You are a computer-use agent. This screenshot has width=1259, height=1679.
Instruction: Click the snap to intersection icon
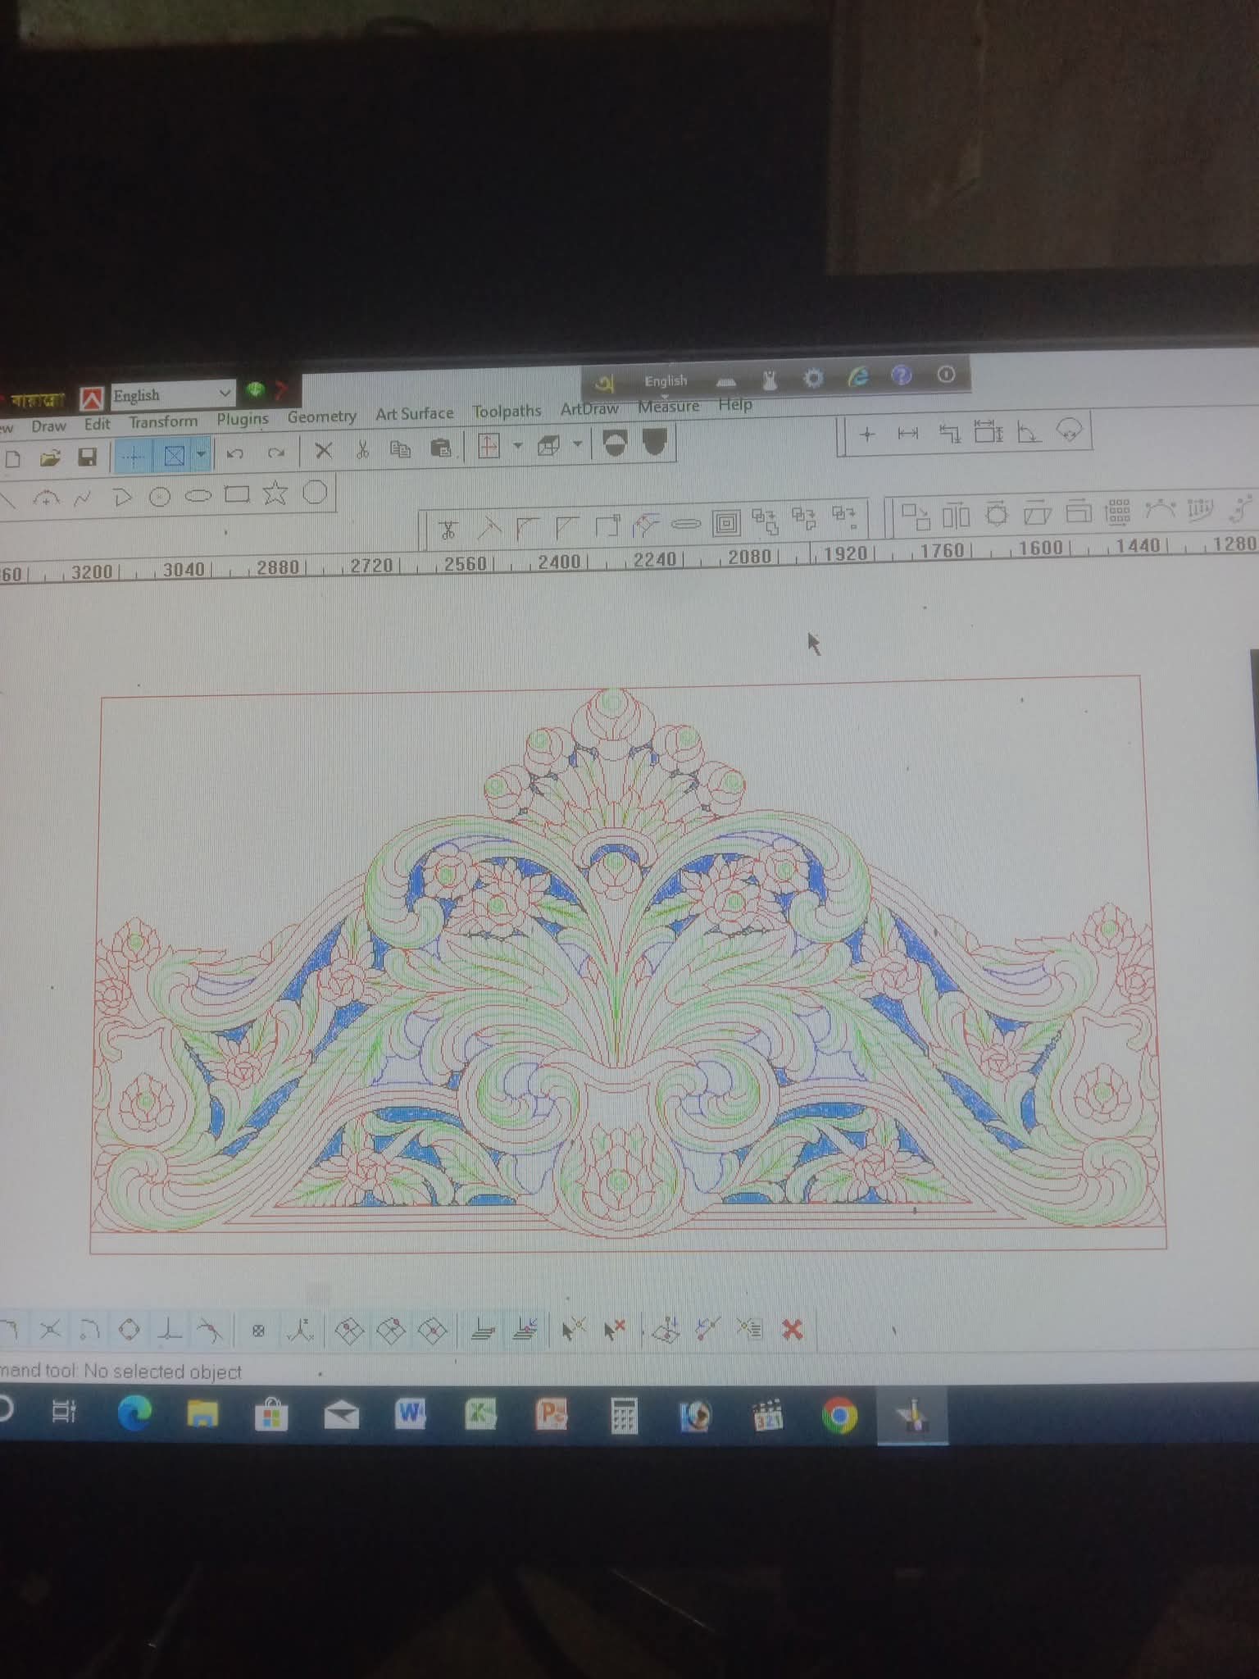tap(50, 1329)
